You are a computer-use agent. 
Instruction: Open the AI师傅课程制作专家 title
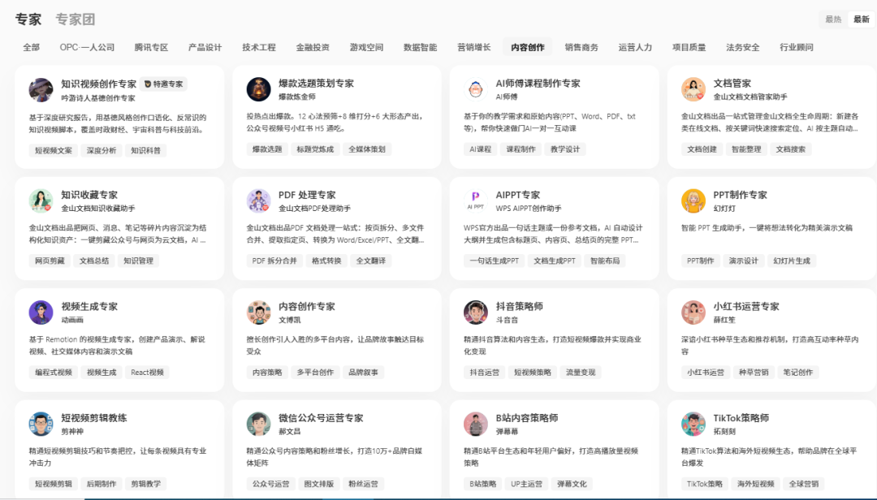pyautogui.click(x=538, y=84)
